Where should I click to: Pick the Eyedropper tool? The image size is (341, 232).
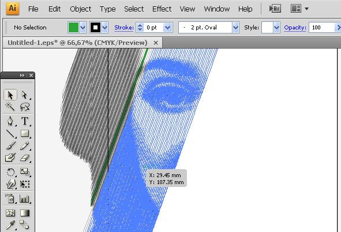10,225
